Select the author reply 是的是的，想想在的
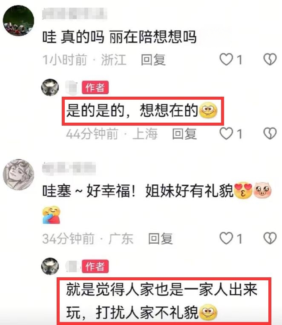Viewport: 282px width, 325px height. pos(141,110)
